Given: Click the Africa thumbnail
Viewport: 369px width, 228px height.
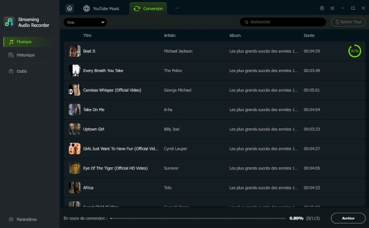Looking at the screenshot, I should tap(74, 188).
